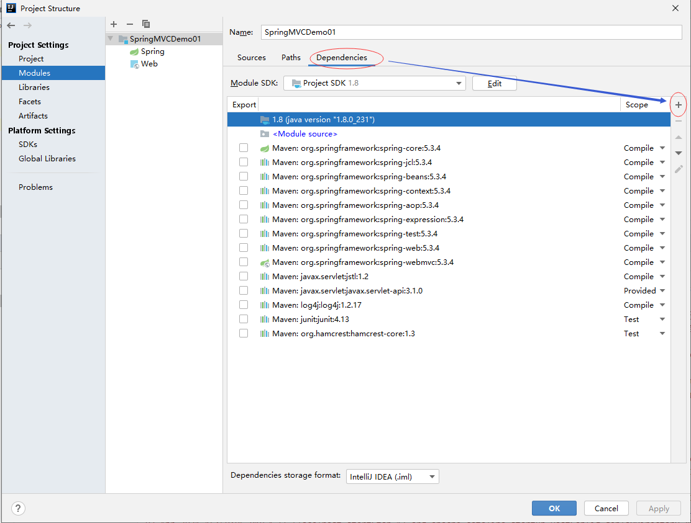The image size is (691, 523).
Task: Open help with question mark icon
Action: 19,508
